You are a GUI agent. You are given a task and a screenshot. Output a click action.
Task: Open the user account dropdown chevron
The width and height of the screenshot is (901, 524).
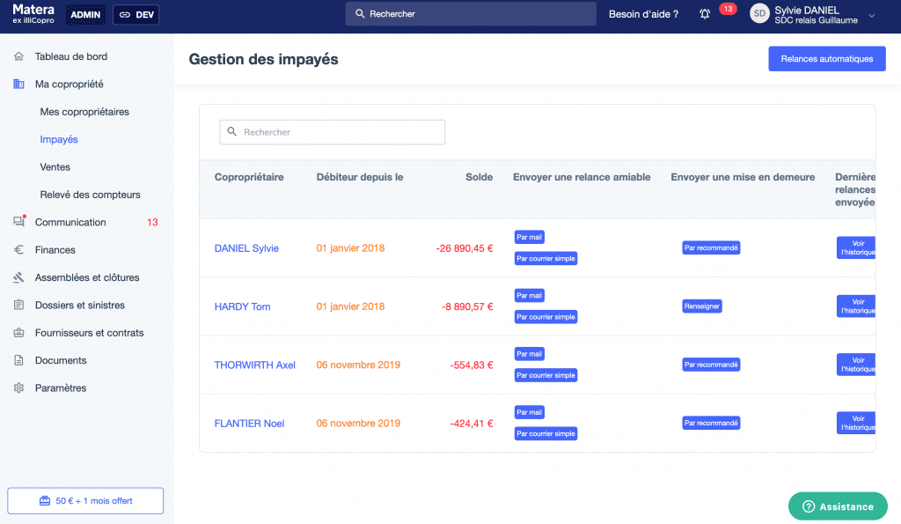(872, 15)
